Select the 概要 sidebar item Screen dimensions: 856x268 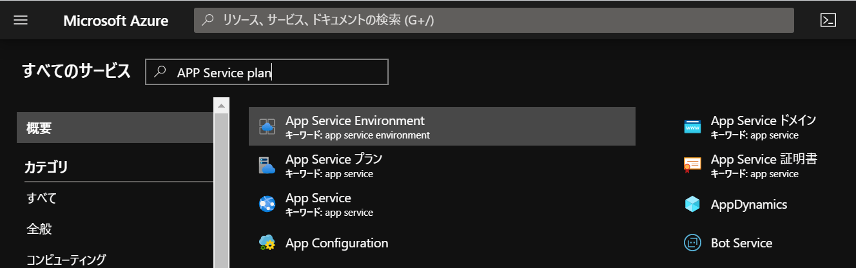tap(115, 128)
